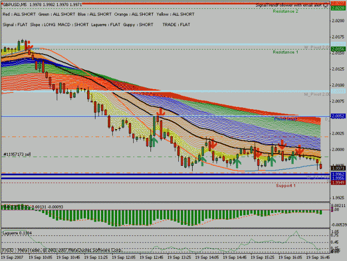
Task: Click the '19 Sep 10:45' time axis label
Action: tap(68, 258)
